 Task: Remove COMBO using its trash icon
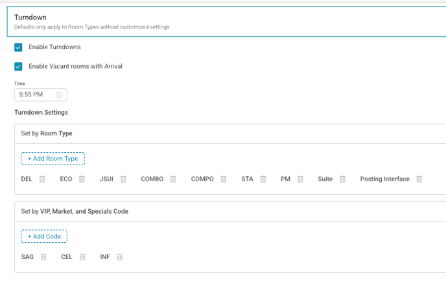point(173,179)
